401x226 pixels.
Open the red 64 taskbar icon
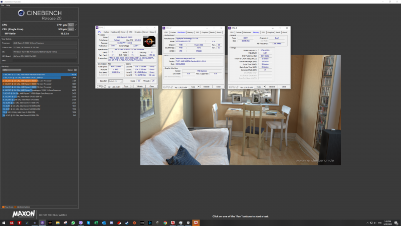click(x=11, y=222)
